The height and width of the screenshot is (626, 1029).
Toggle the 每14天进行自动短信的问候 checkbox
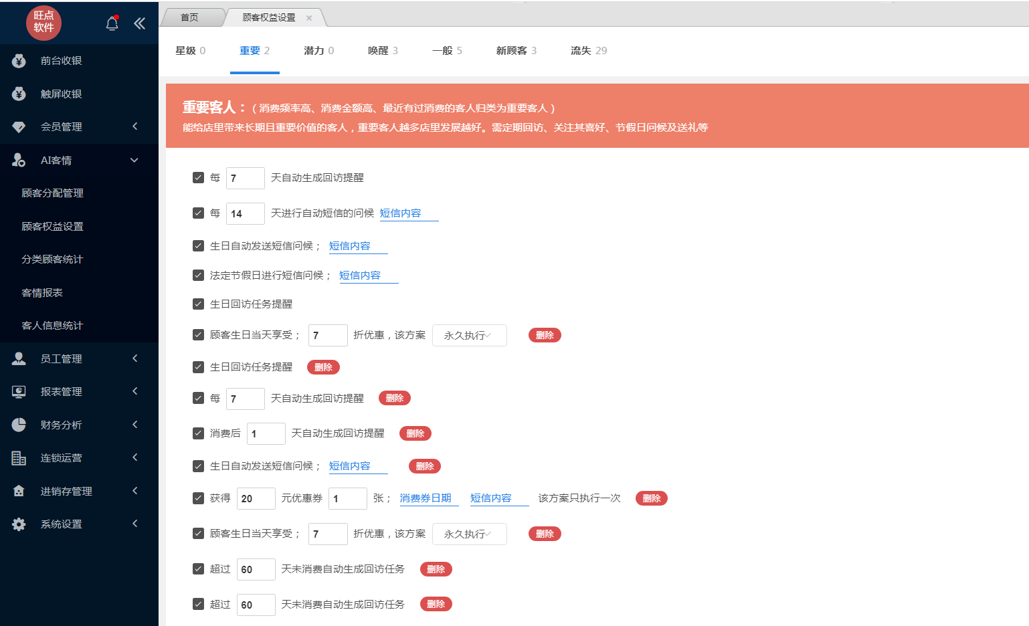click(198, 213)
